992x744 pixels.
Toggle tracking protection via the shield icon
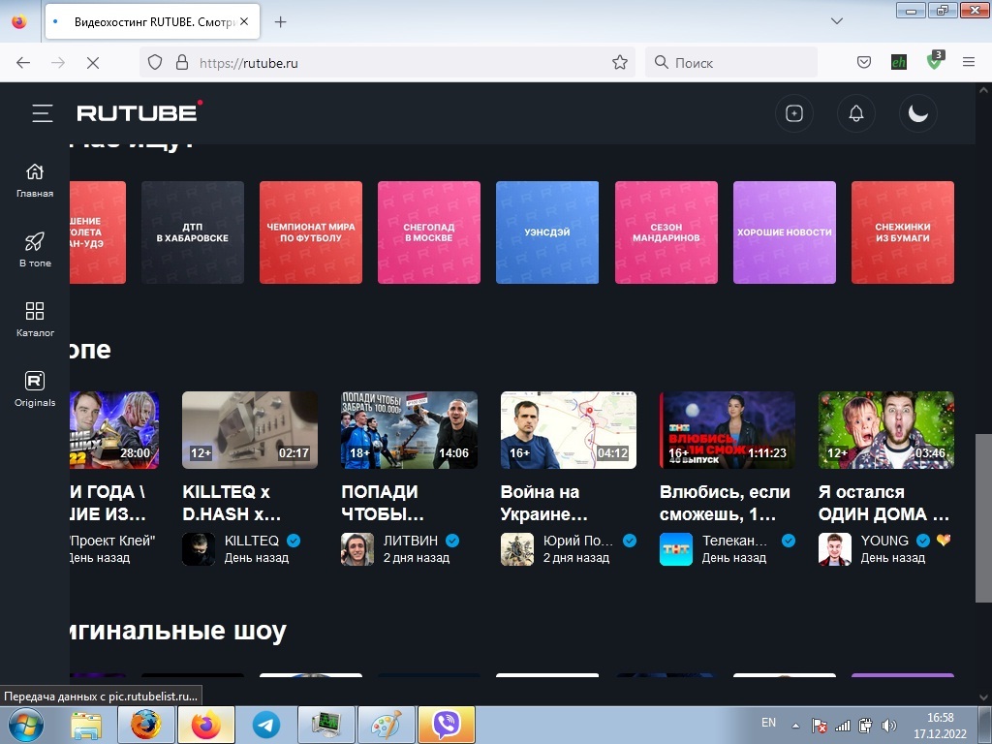click(x=155, y=62)
